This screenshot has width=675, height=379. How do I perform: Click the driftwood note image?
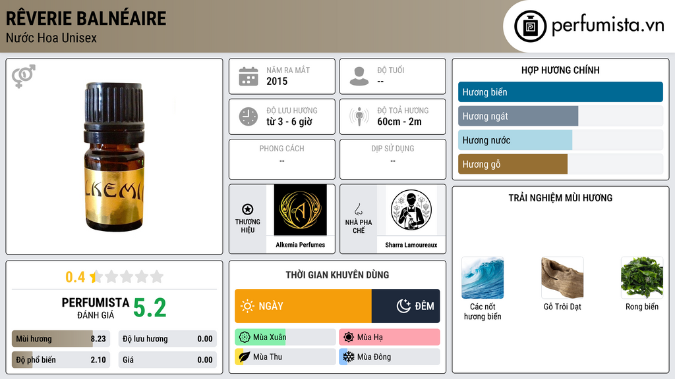click(562, 278)
